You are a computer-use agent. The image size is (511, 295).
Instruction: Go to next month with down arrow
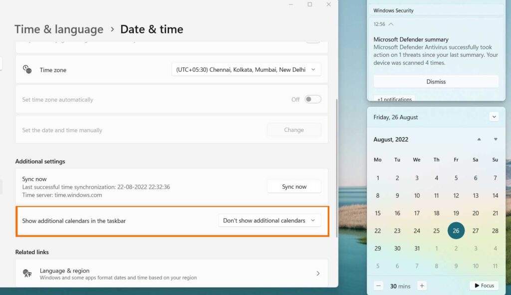[x=496, y=140]
